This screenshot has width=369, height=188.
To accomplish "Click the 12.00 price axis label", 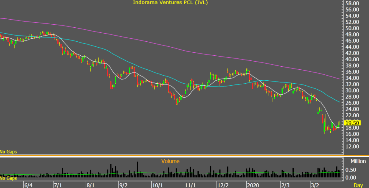I will (352, 146).
